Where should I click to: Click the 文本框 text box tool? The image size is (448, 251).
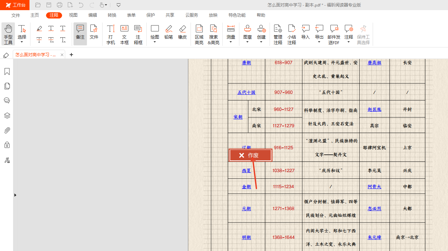124,34
